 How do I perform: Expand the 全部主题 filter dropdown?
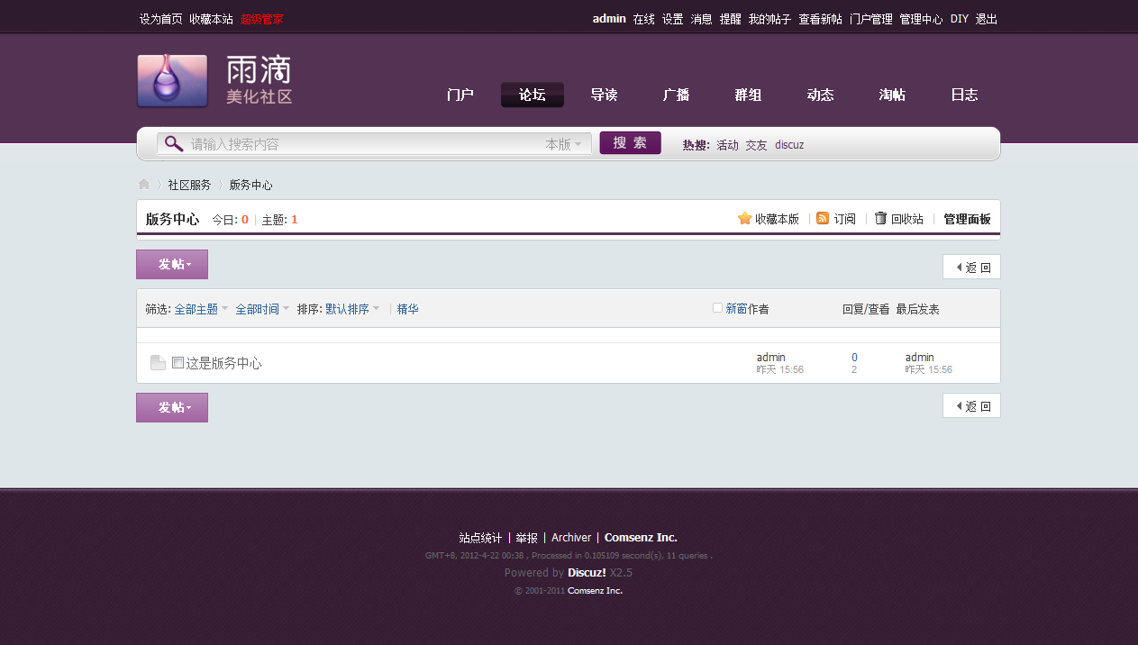pos(201,309)
